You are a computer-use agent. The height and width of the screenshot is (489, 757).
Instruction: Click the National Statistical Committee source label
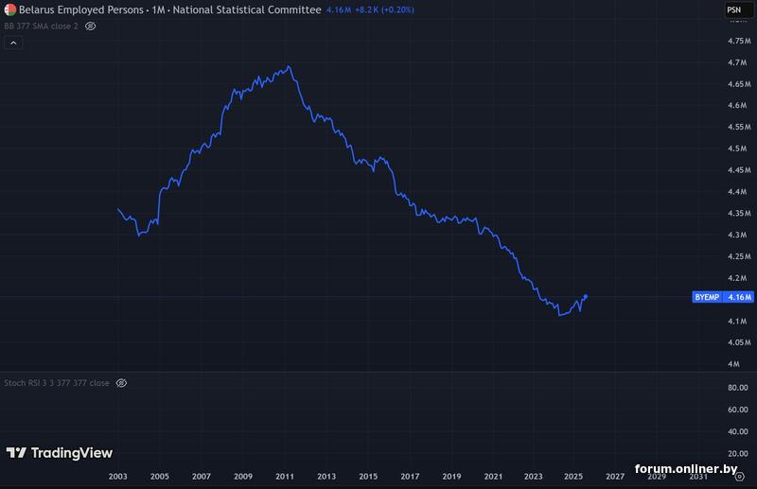(x=247, y=9)
